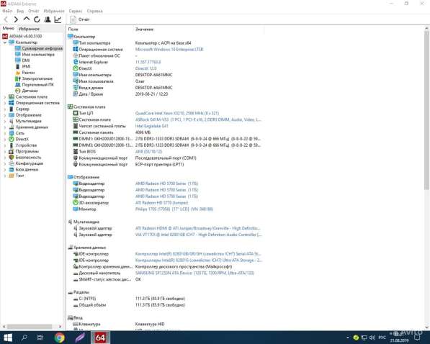This screenshot has width=430, height=344.
Task: Select the Безопасность shield tree item
Action: point(25,157)
